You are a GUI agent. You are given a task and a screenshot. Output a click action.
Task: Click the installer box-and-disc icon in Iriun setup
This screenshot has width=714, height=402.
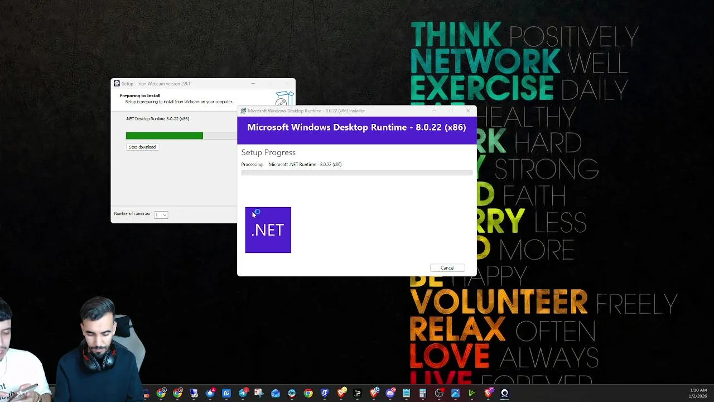[284, 98]
